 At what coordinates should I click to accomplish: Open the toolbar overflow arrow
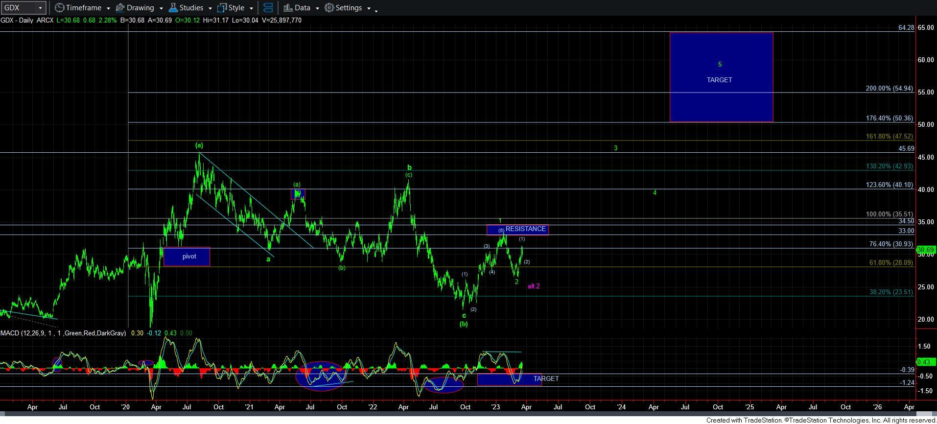(x=376, y=10)
